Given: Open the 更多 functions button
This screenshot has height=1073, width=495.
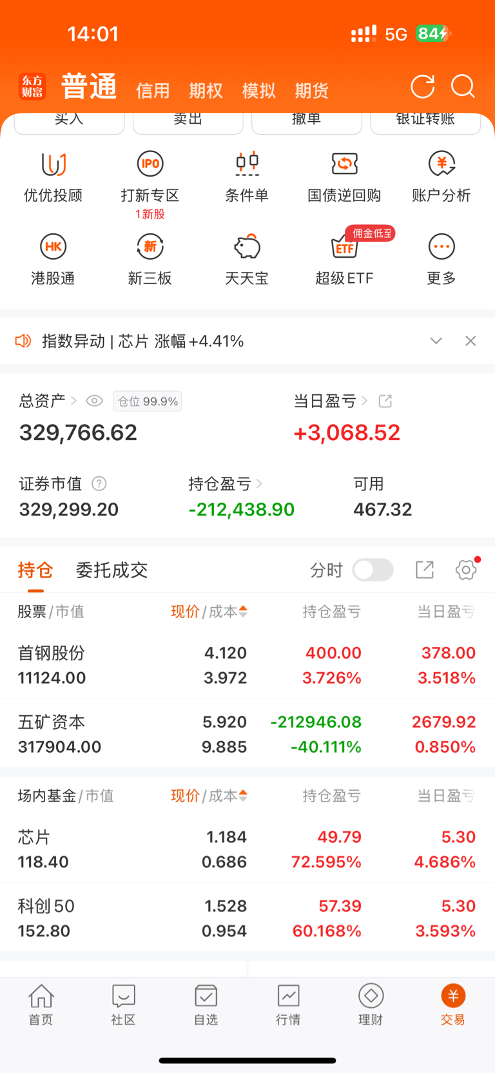Looking at the screenshot, I should click(x=442, y=259).
